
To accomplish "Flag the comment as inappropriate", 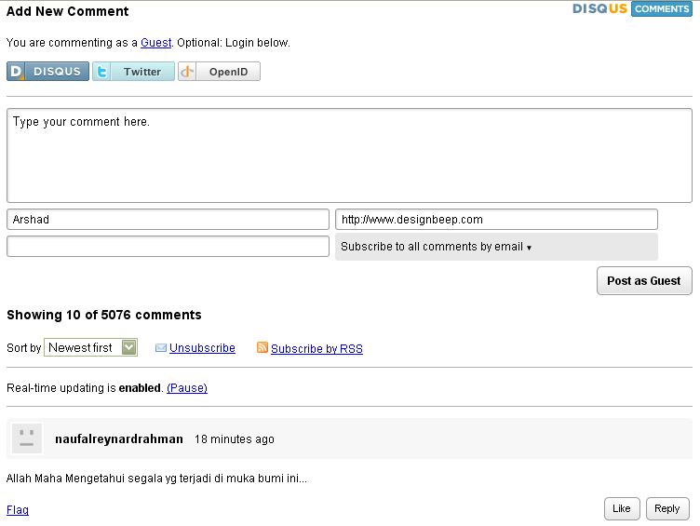I will tap(18, 510).
